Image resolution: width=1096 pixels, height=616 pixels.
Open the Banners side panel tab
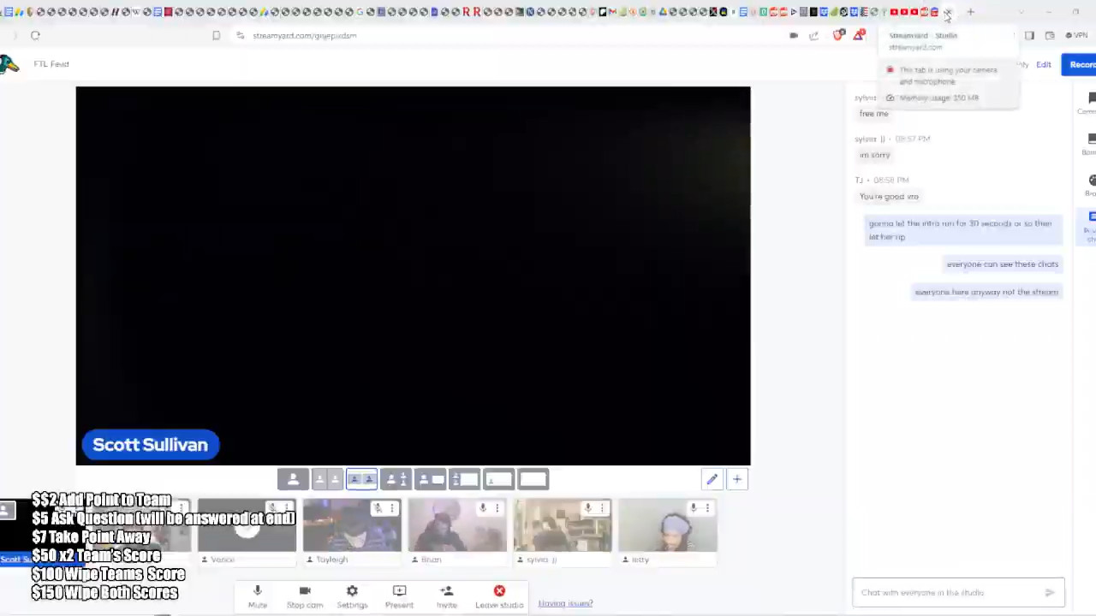click(x=1090, y=145)
